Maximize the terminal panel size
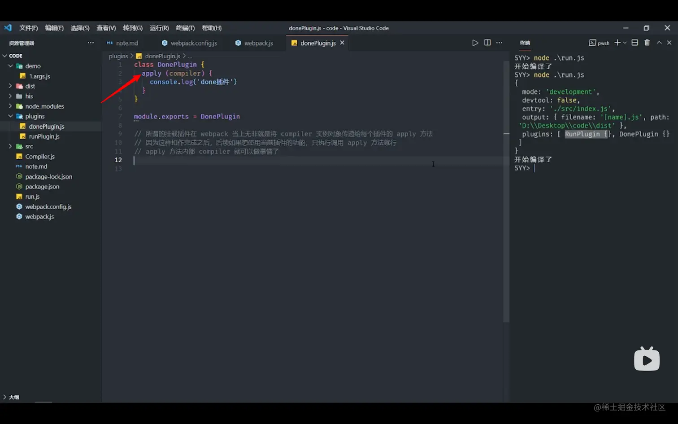678x424 pixels. [x=659, y=43]
